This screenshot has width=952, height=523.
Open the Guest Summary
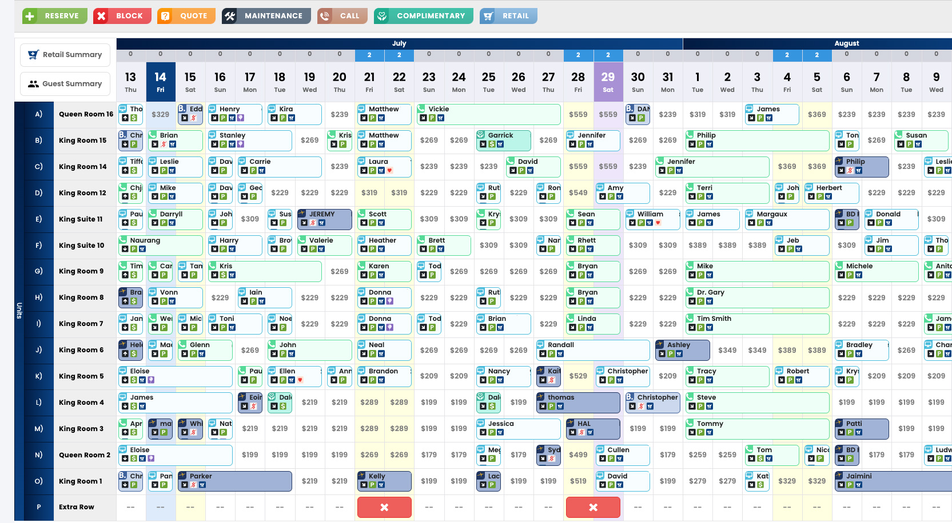tap(65, 84)
